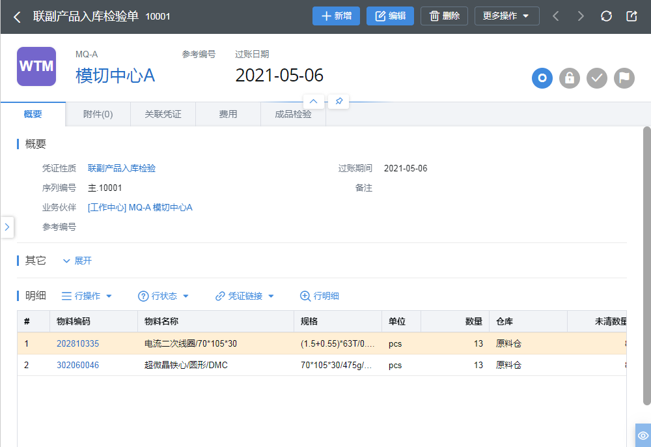The height and width of the screenshot is (447, 651).
Task: Go to next record arrow
Action: (x=581, y=16)
